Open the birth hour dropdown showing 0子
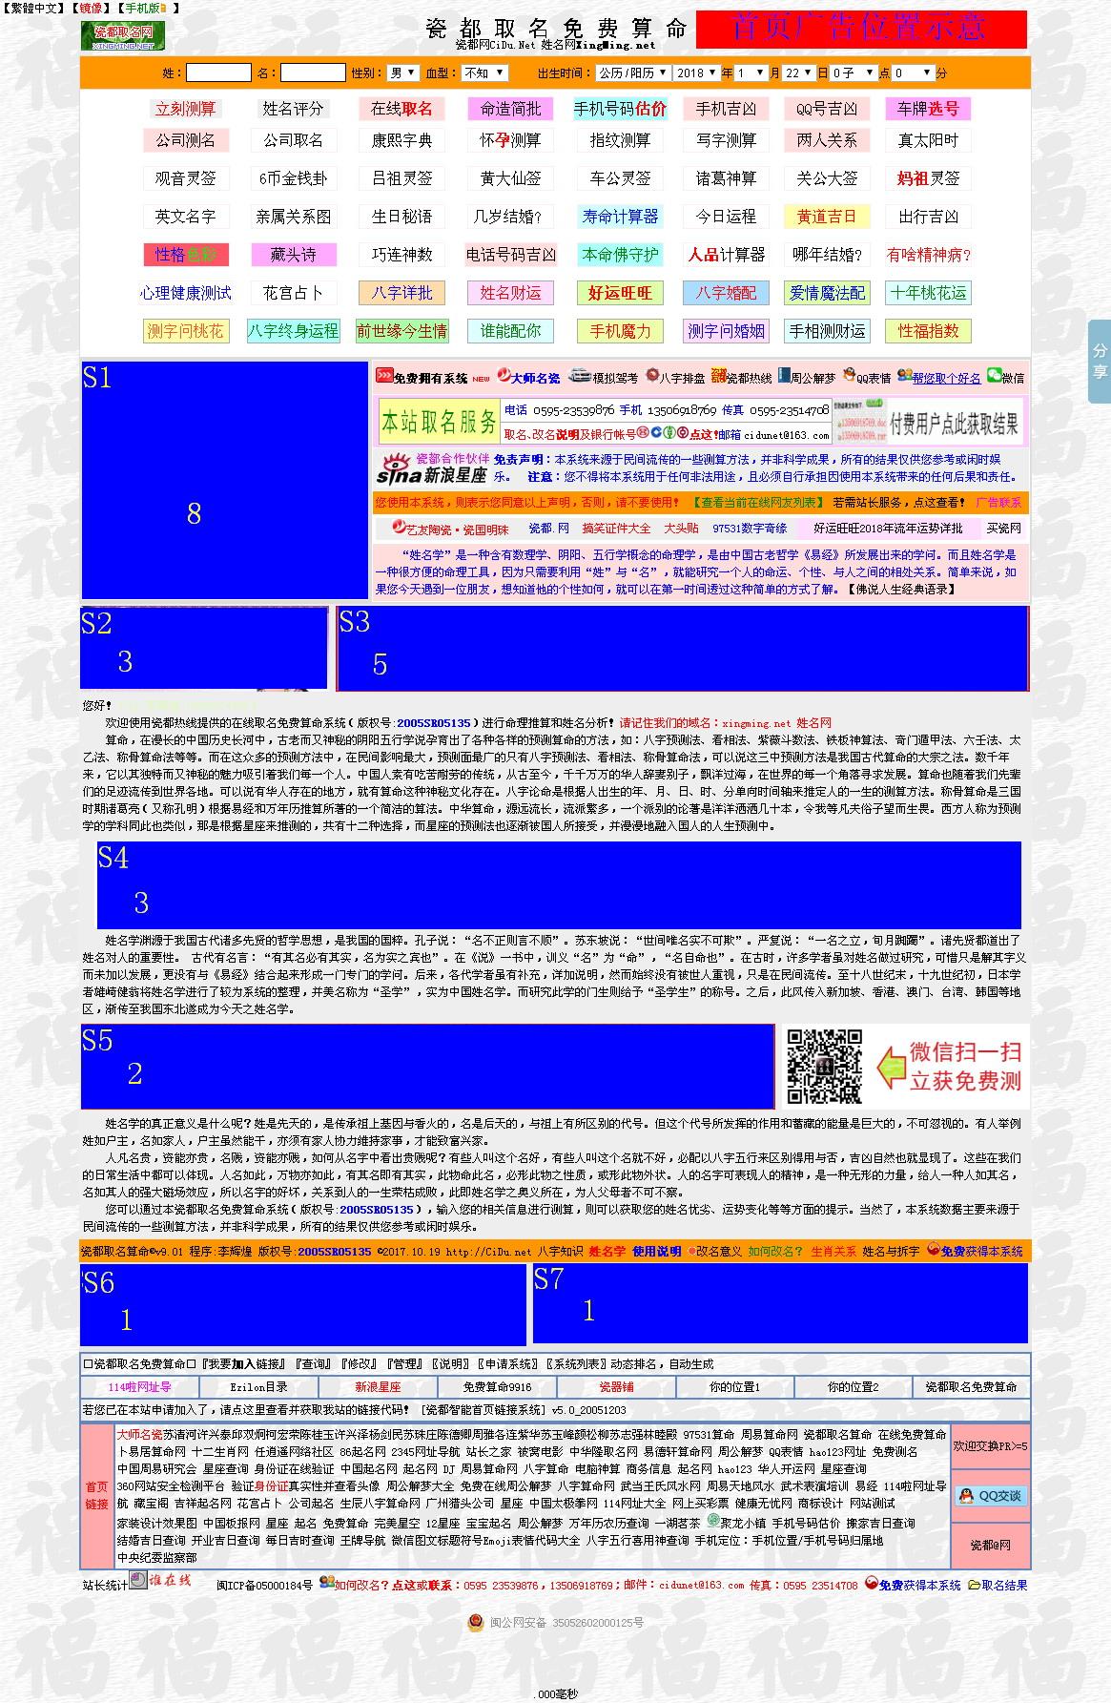 853,73
